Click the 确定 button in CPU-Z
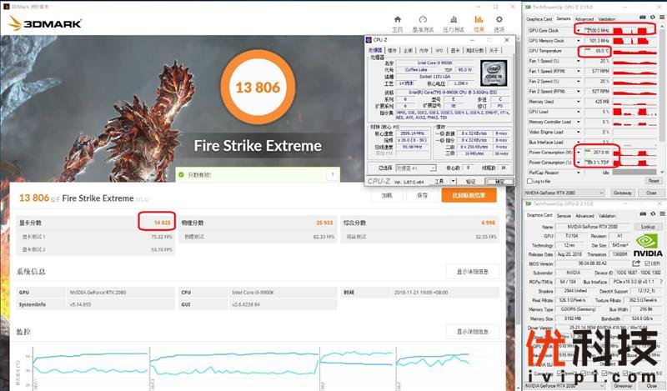The width and height of the screenshot is (667, 391). click(x=499, y=181)
